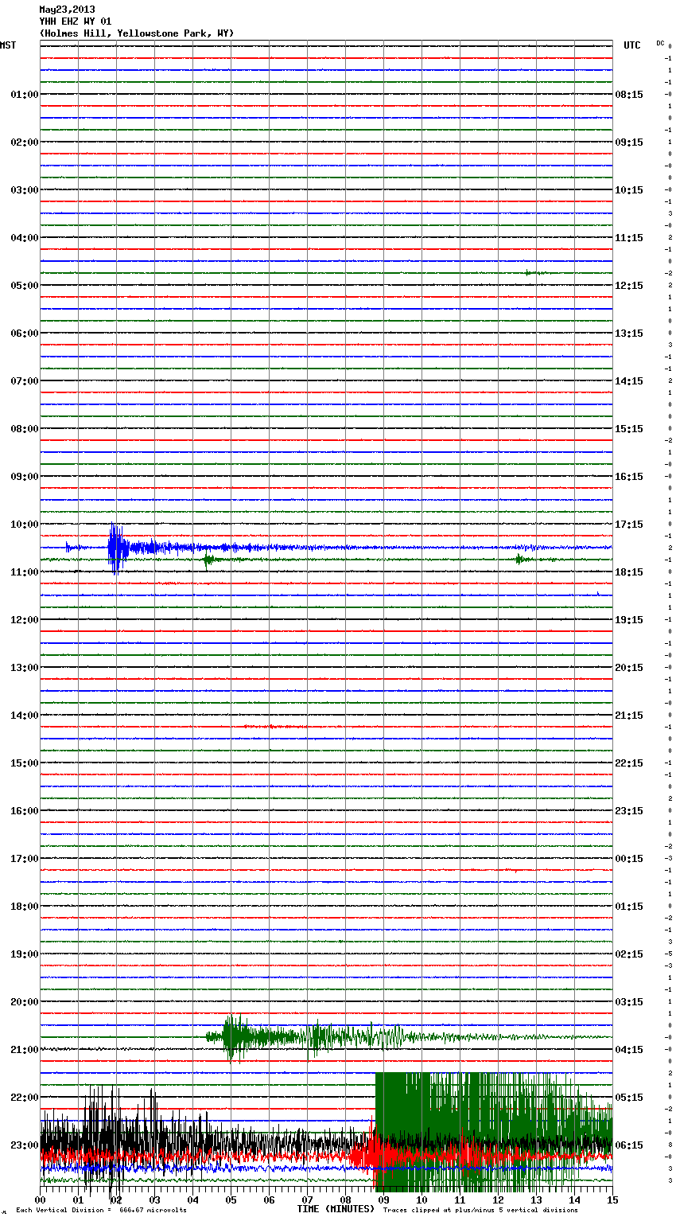Click the Holmes Hill, Yellowstone Park location title

[137, 33]
